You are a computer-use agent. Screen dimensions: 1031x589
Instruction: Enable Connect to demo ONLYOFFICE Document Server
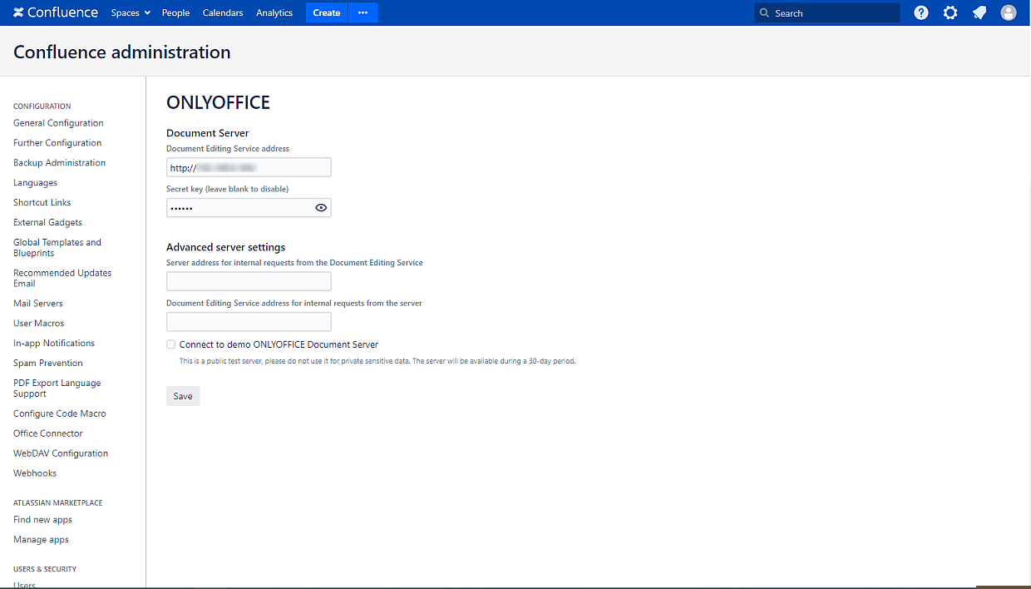170,344
